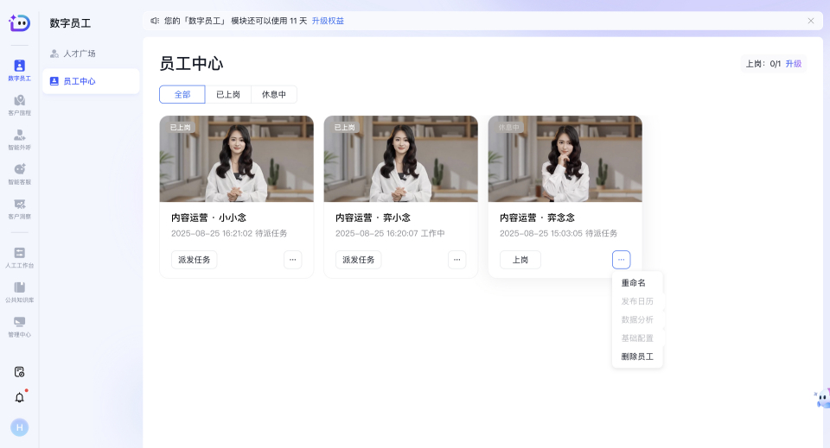
Task: Collapse the more menu on 弈念念 card
Action: [x=621, y=260]
